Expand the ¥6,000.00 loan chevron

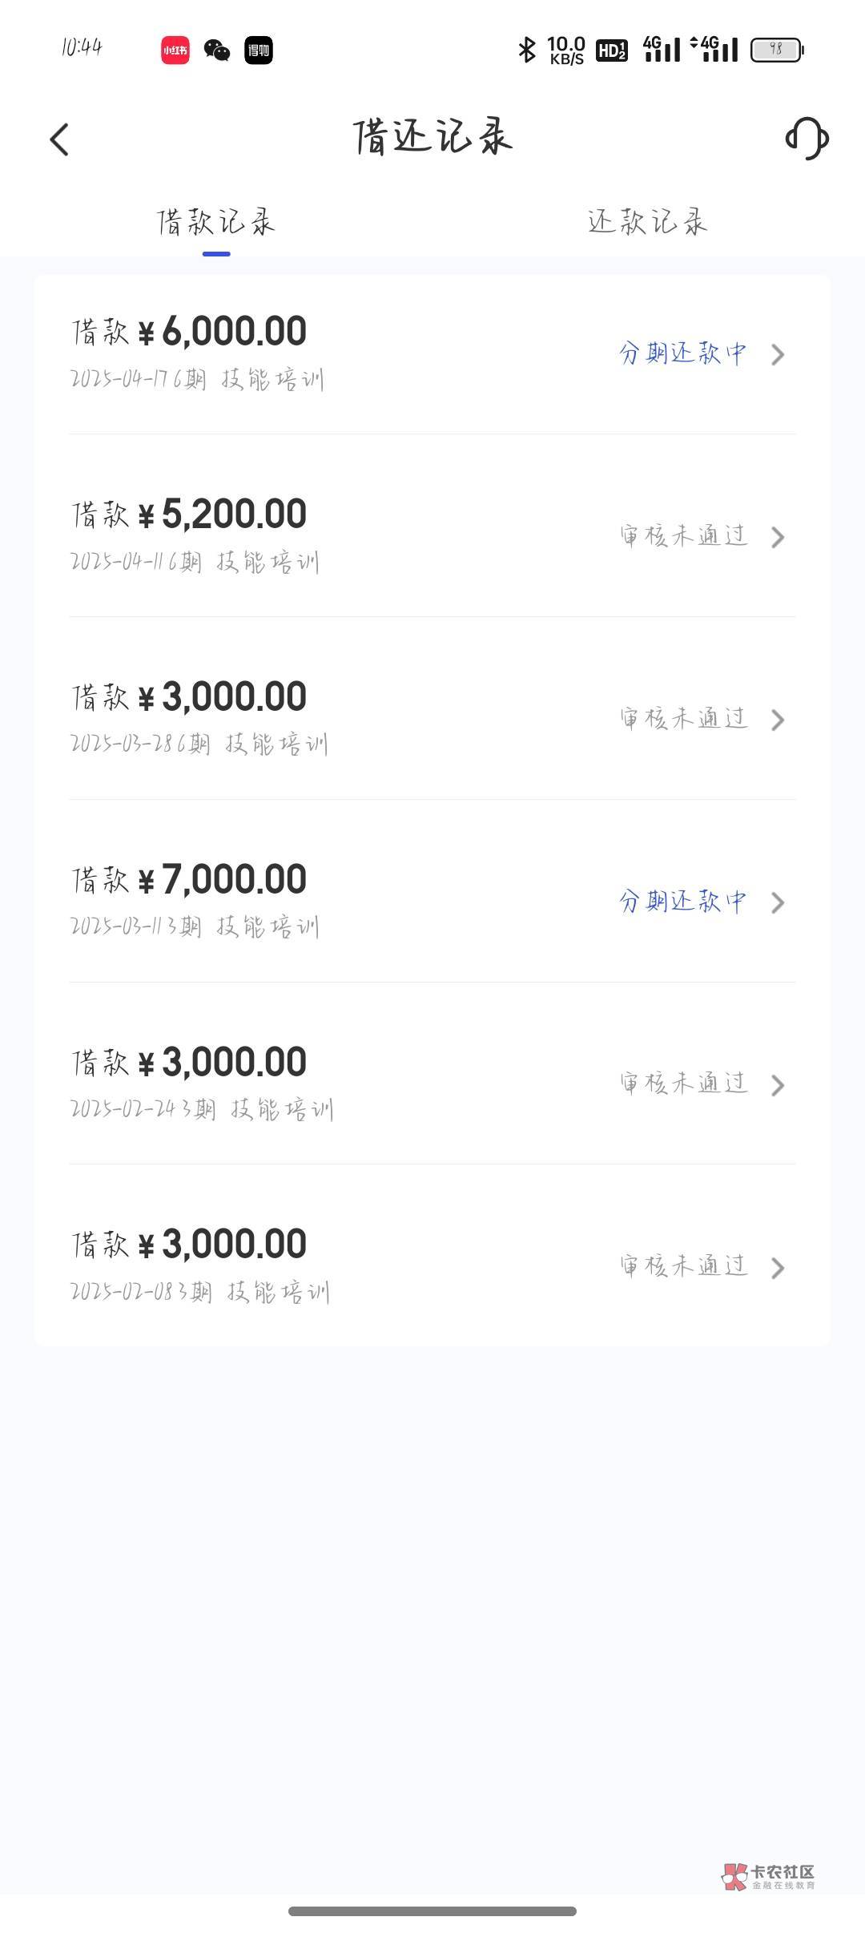(x=777, y=354)
